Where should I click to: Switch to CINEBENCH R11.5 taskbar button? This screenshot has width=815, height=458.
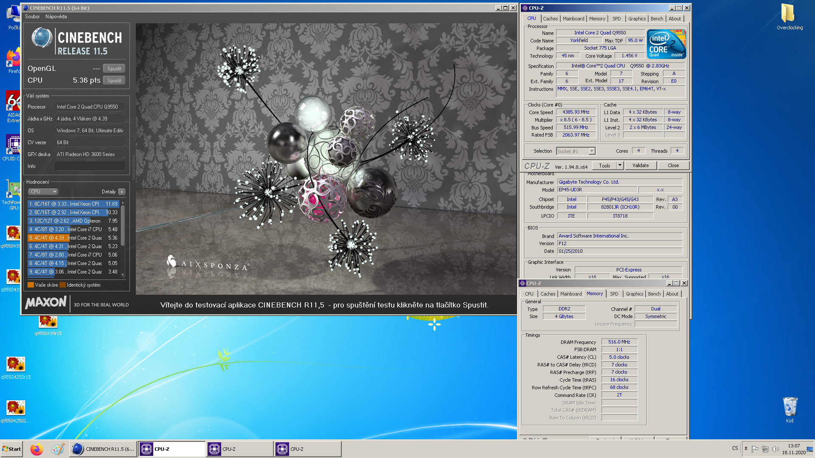(x=103, y=449)
